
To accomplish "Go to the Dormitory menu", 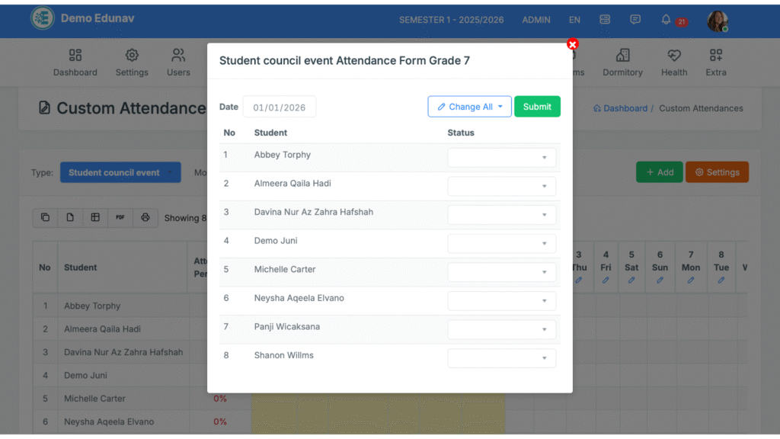I will (x=622, y=62).
